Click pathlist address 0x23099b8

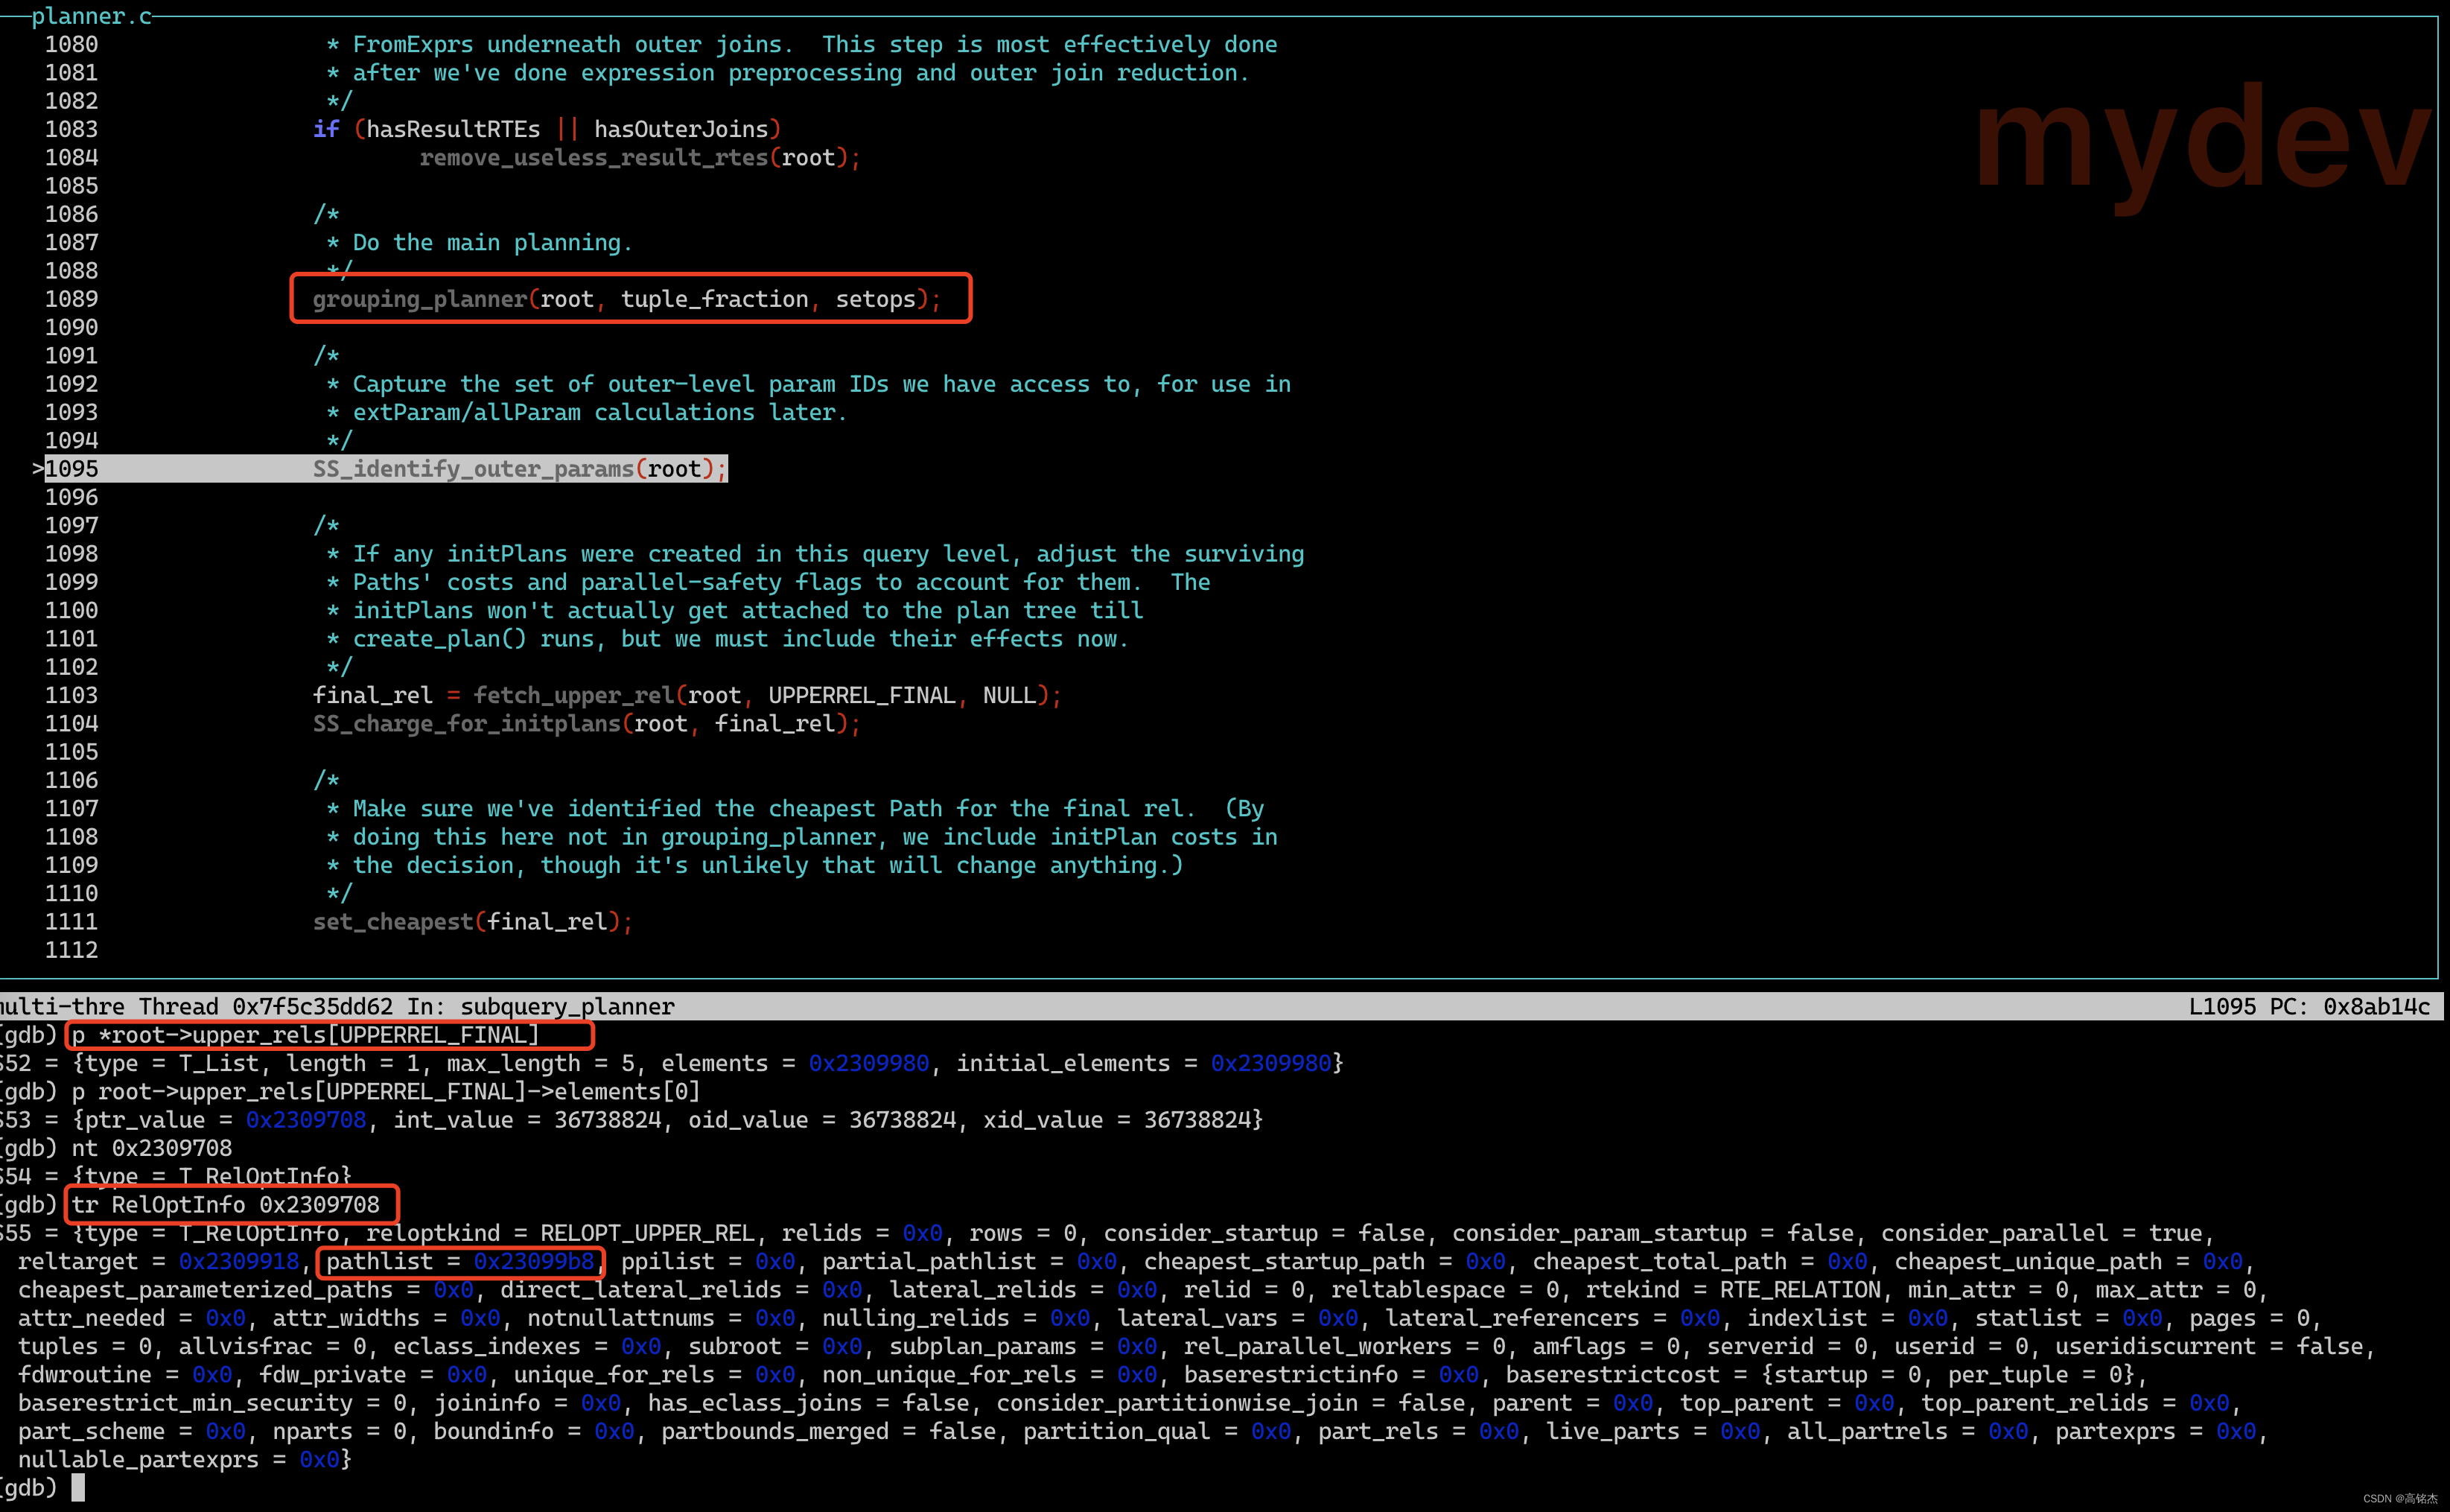click(x=534, y=1262)
